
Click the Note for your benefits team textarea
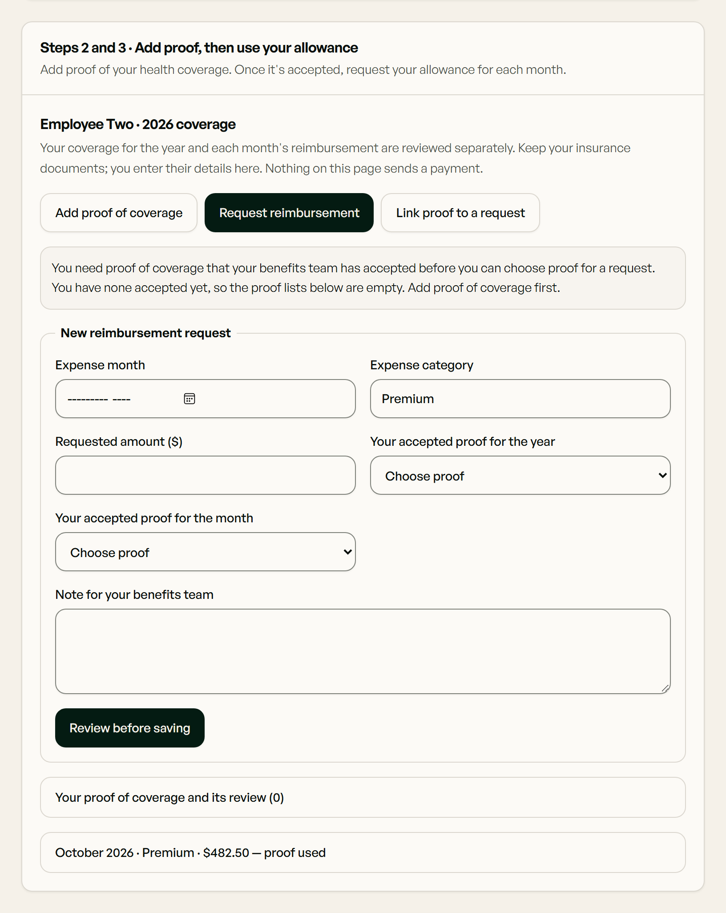pyautogui.click(x=363, y=651)
